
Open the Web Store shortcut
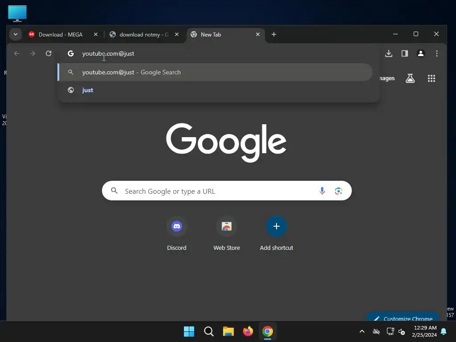coord(227,234)
